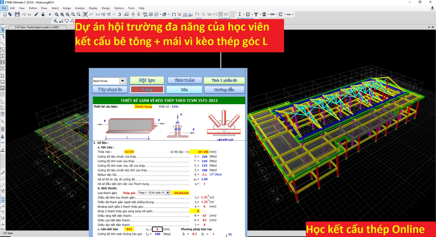The width and height of the screenshot is (436, 237).
Task: Click the download arrow at top right
Action: 432,8
